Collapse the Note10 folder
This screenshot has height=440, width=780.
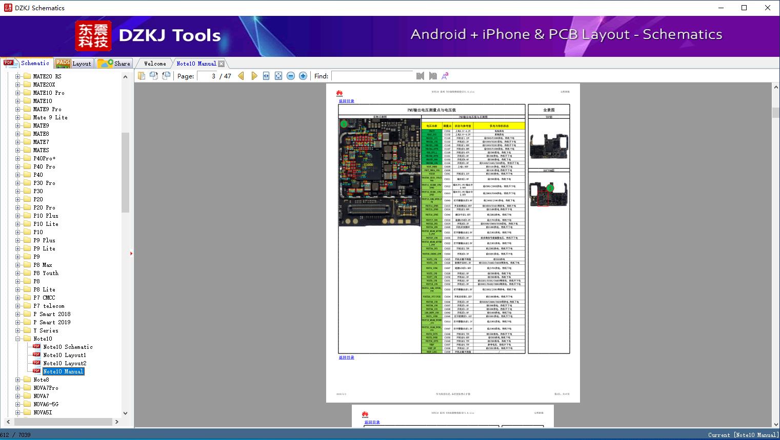point(18,339)
